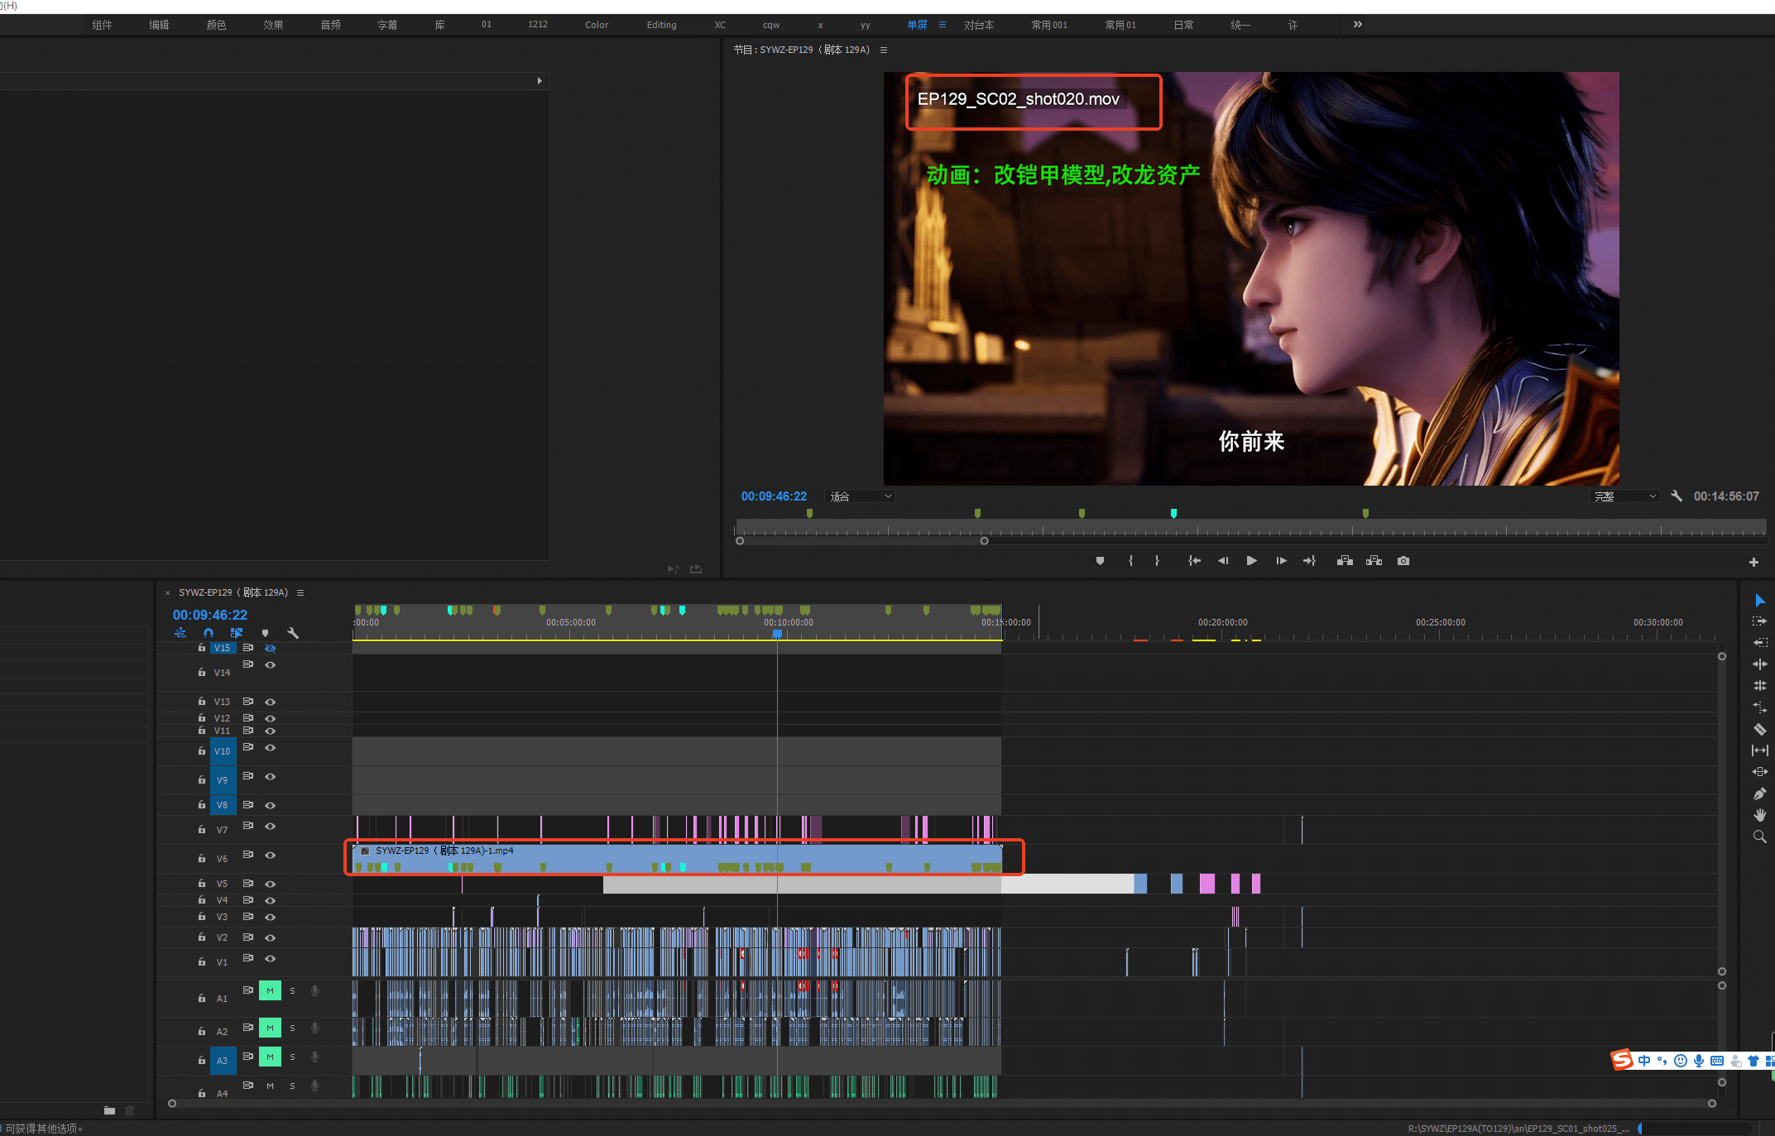Open the 适合 zoom level dropdown
This screenshot has width=1775, height=1136.
tap(861, 496)
